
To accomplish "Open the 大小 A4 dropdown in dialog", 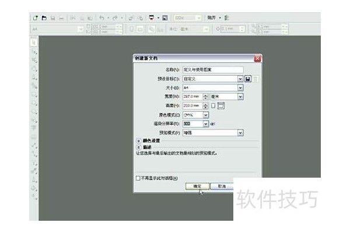I will click(x=240, y=88).
